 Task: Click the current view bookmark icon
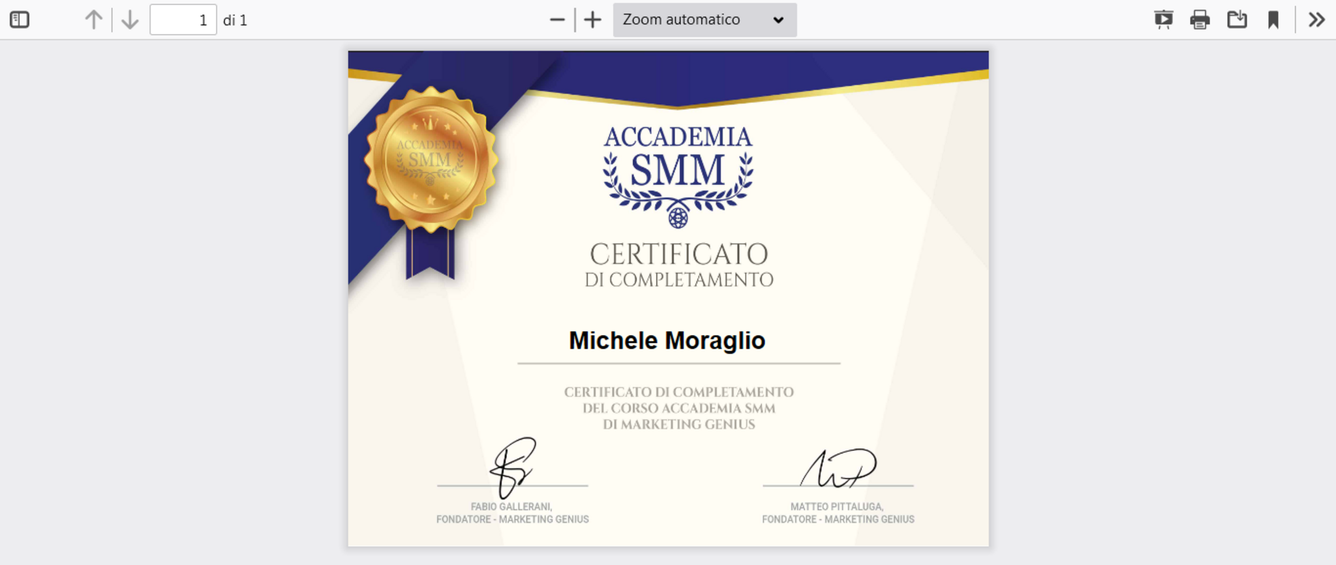pyautogui.click(x=1273, y=20)
